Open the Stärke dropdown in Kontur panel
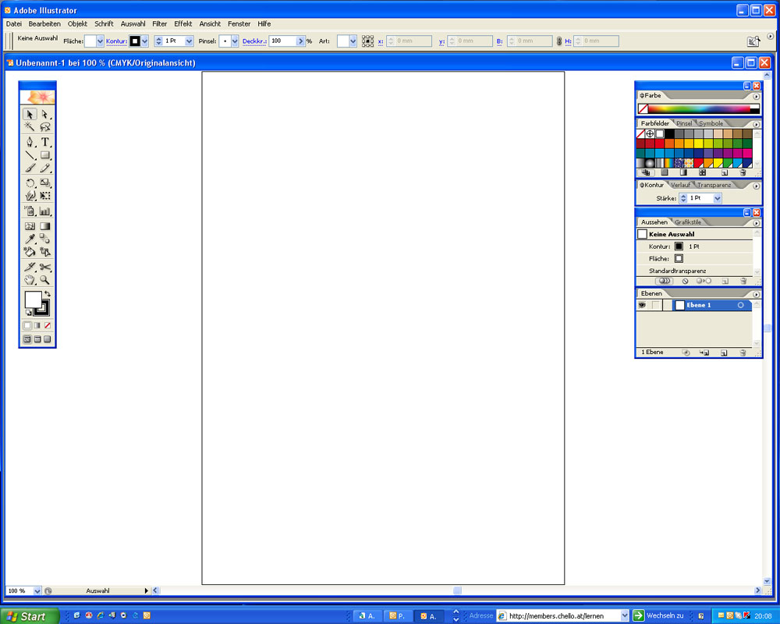The height and width of the screenshot is (624, 780). pos(718,199)
